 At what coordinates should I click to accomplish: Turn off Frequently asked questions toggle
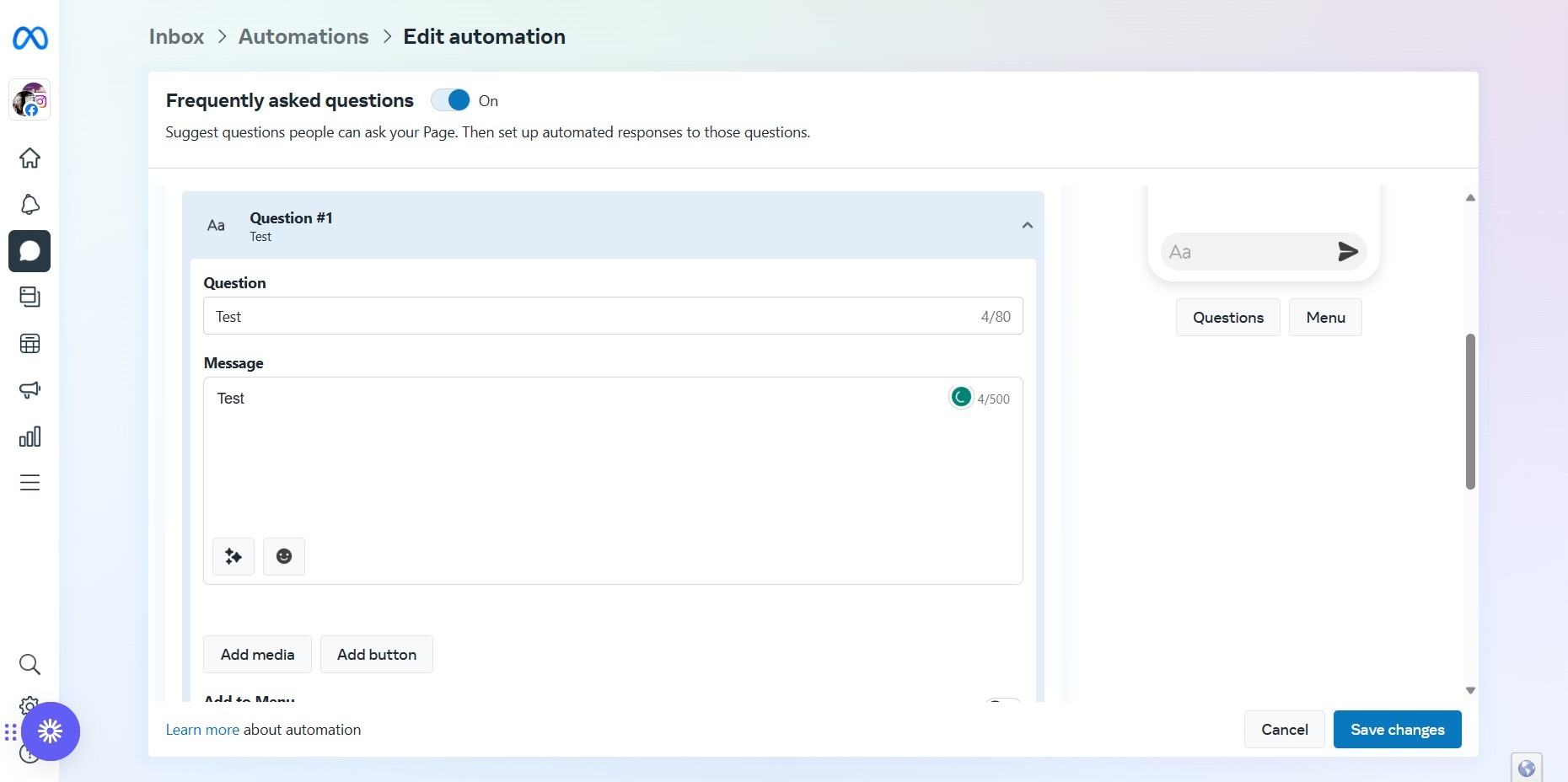coord(451,100)
